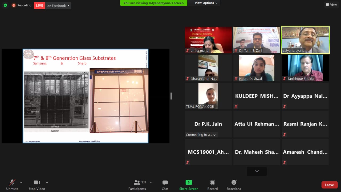The height and width of the screenshot is (192, 341).
Task: Stop Video using the camera button
Action: 37,185
